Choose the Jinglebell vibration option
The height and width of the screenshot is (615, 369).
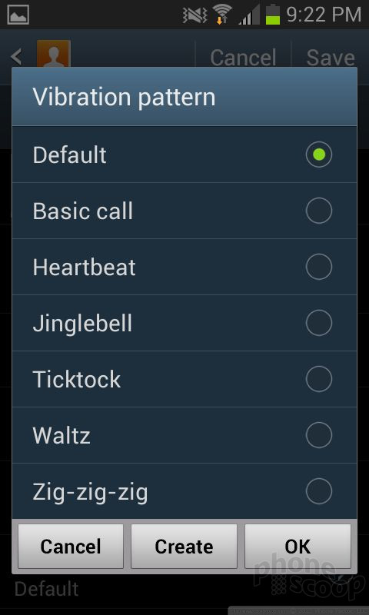(184, 323)
